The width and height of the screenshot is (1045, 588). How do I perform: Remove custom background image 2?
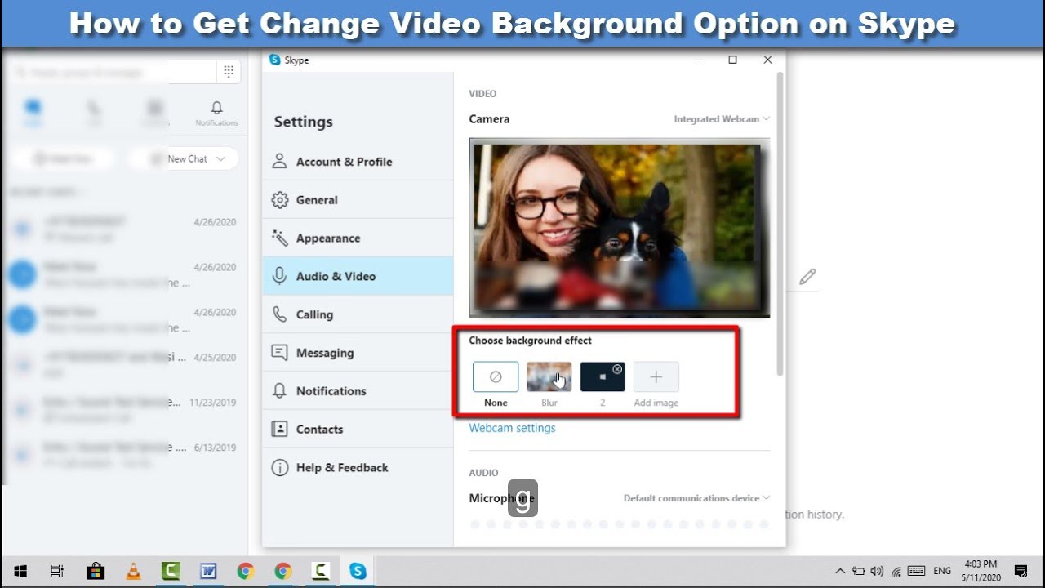point(617,369)
